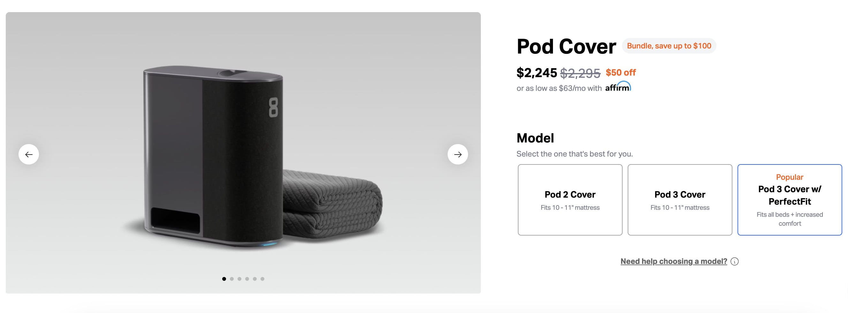Click the previous image arrow
Viewport: 848px width, 313px height.
tap(29, 154)
